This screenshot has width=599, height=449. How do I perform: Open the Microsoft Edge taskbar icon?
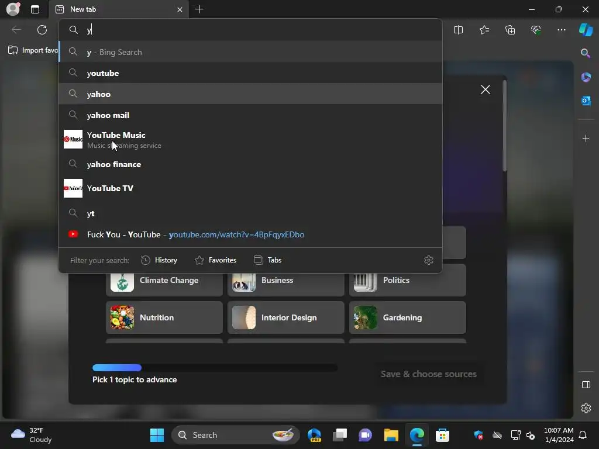(416, 435)
